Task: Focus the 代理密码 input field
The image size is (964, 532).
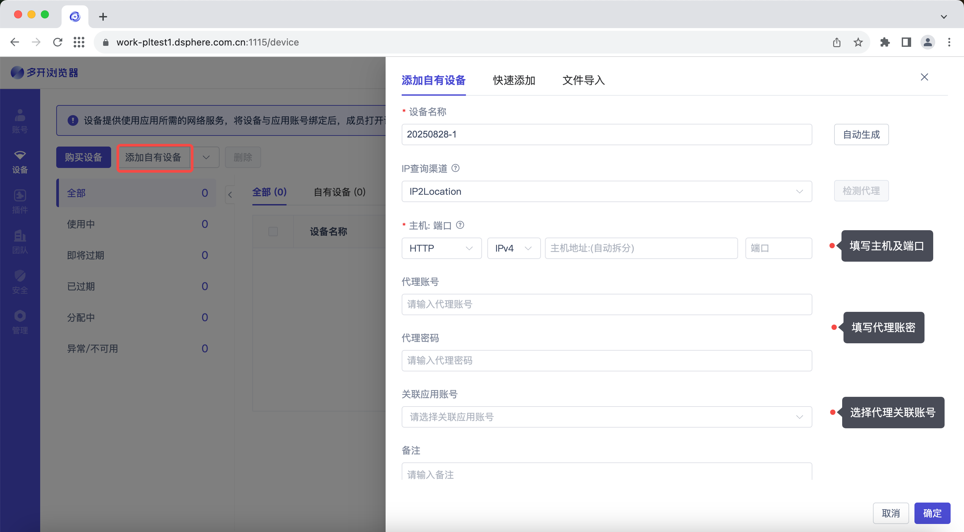Action: (607, 361)
